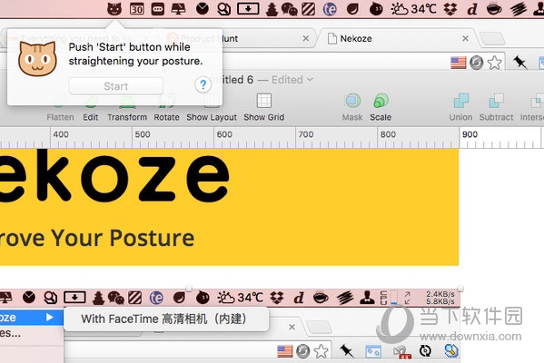Click the speech bubble icon beside the calendar icon
The height and width of the screenshot is (363, 544).
pos(158,9)
